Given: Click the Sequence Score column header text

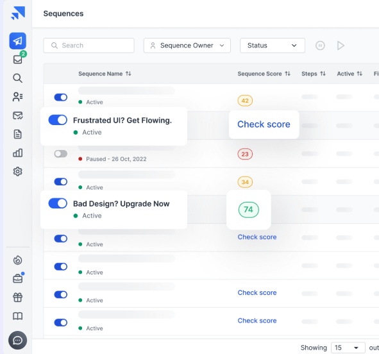Looking at the screenshot, I should (260, 74).
